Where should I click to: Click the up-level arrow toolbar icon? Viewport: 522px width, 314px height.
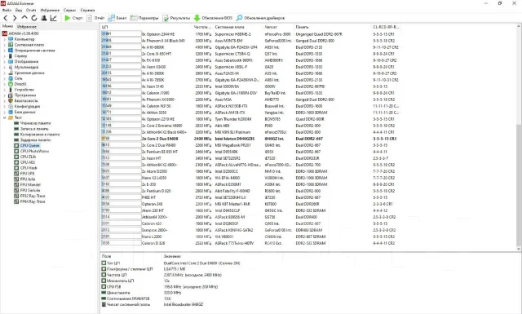point(24,18)
